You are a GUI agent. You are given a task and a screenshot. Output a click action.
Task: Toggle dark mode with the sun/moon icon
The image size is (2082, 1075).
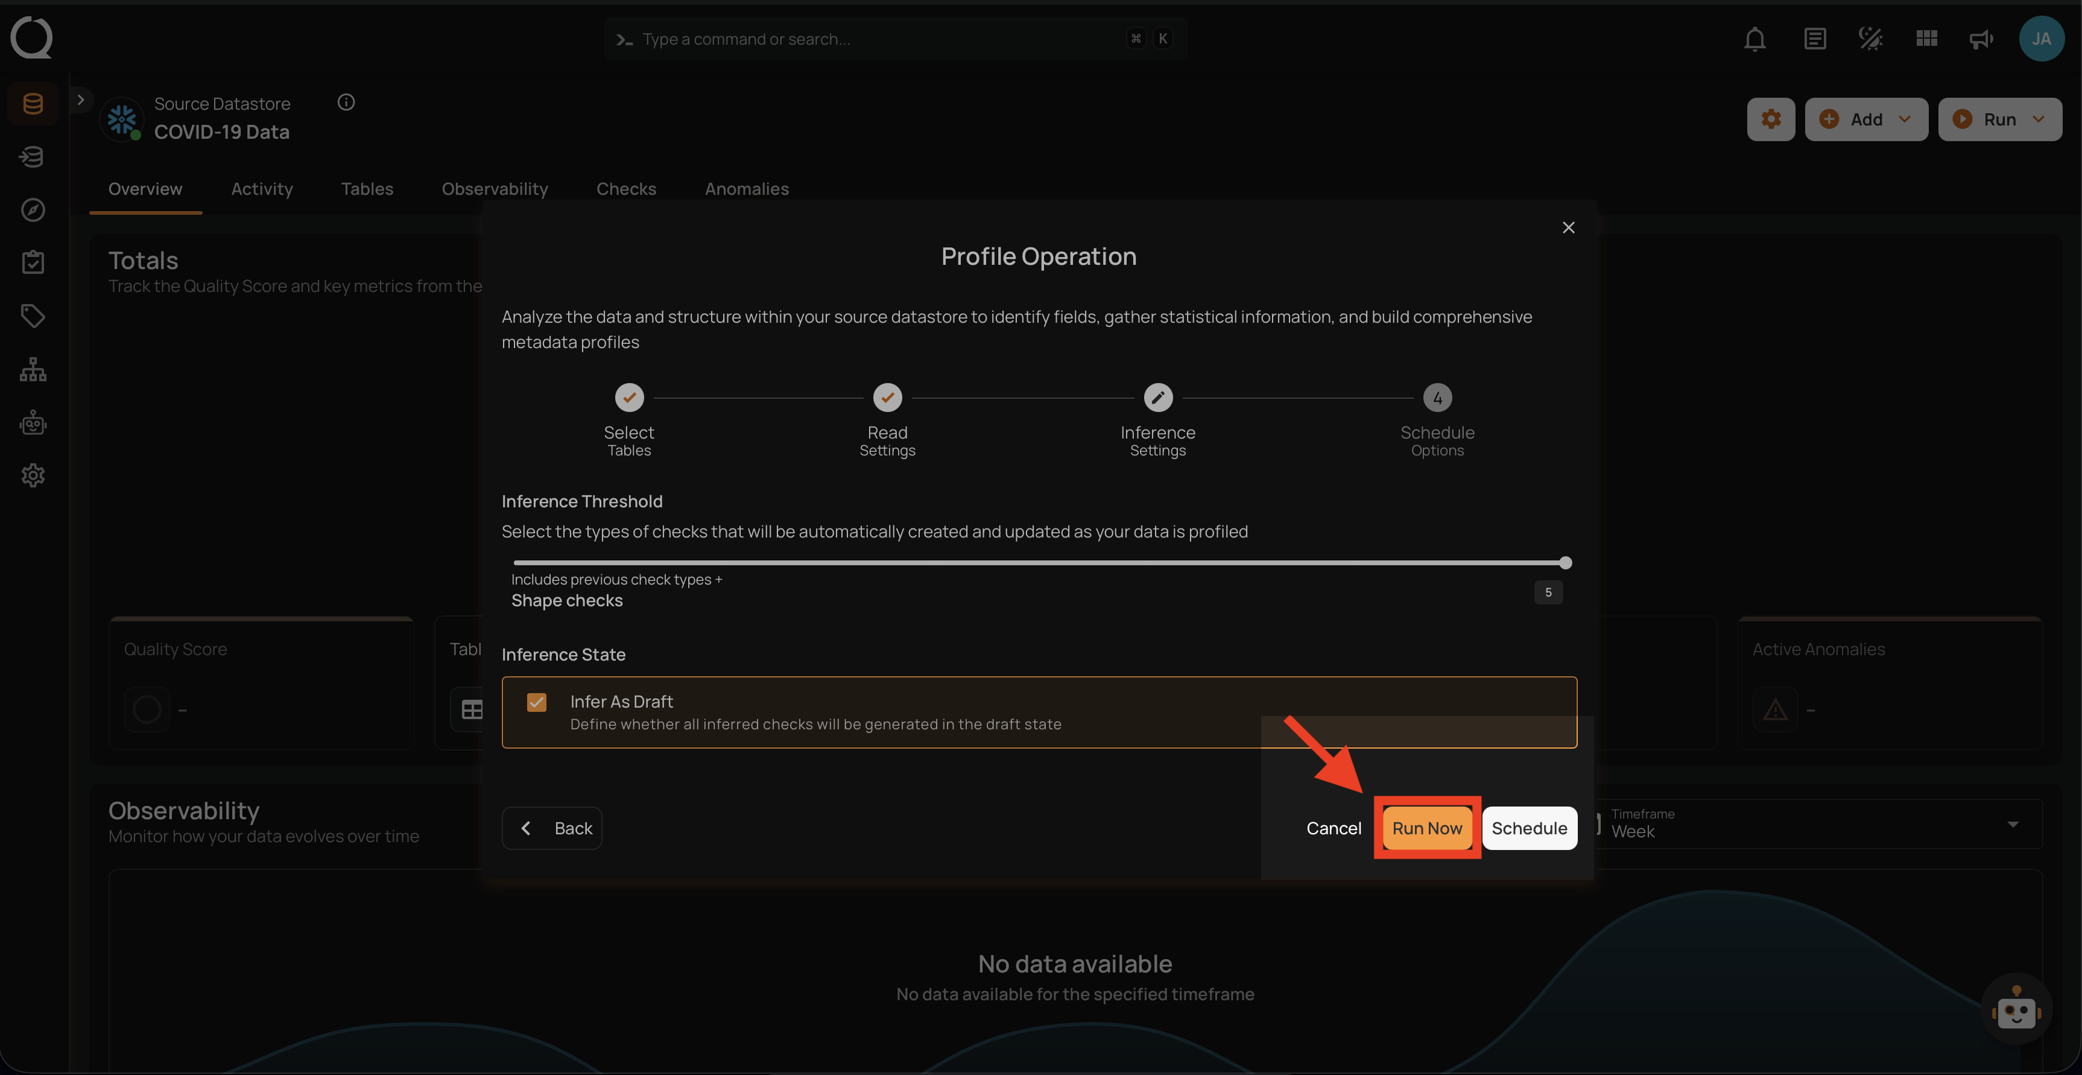[x=1870, y=38]
